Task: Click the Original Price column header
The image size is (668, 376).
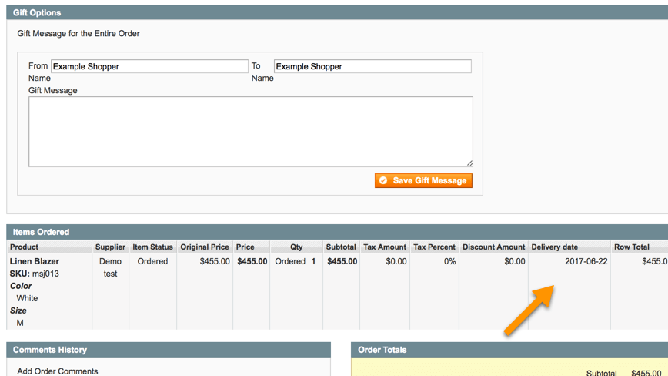Action: click(205, 247)
